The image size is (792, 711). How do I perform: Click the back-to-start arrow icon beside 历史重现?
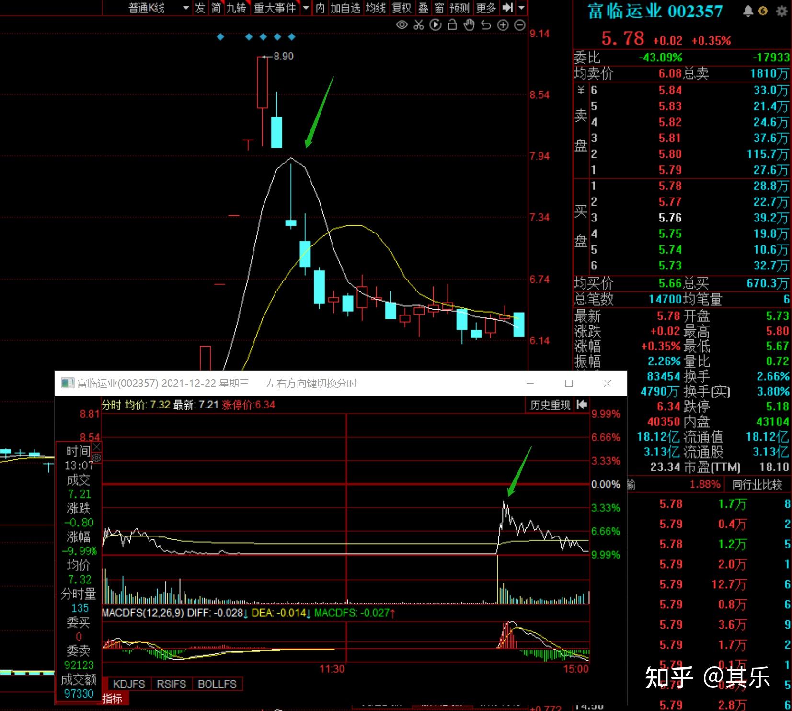click(582, 405)
